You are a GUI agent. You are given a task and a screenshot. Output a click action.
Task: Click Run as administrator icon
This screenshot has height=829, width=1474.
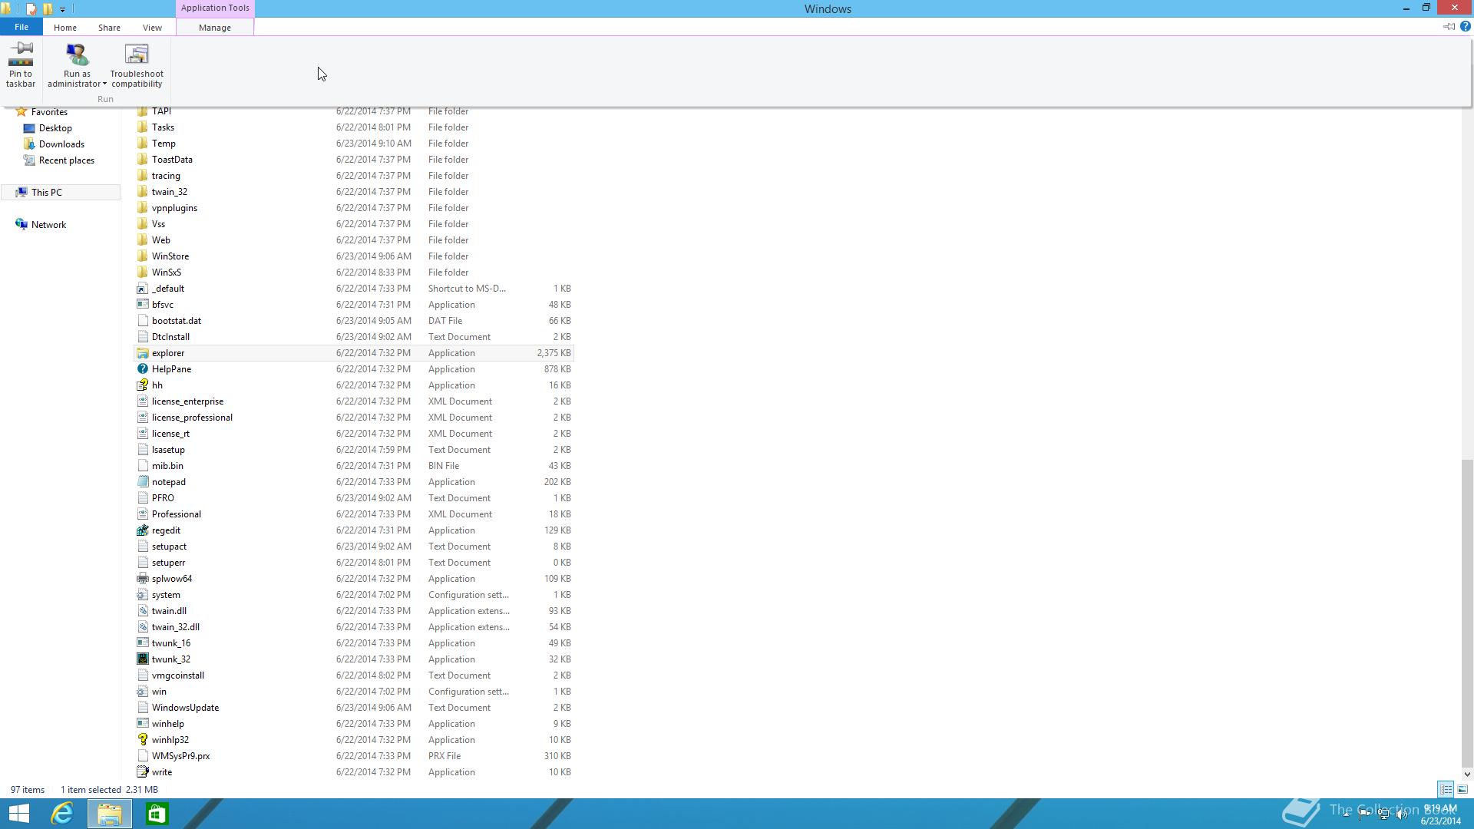pyautogui.click(x=77, y=54)
